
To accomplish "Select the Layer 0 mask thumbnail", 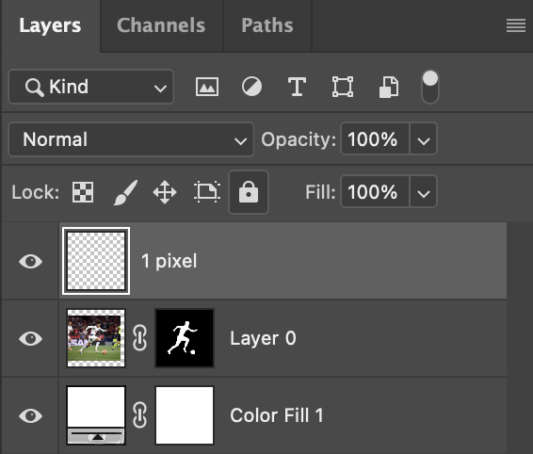I will click(185, 338).
